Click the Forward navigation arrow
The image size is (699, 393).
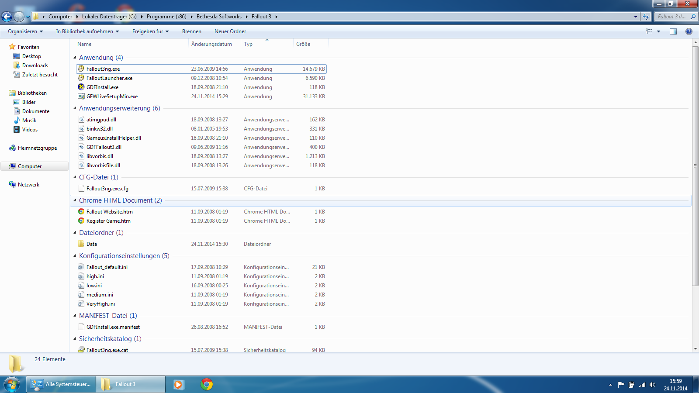coord(19,17)
